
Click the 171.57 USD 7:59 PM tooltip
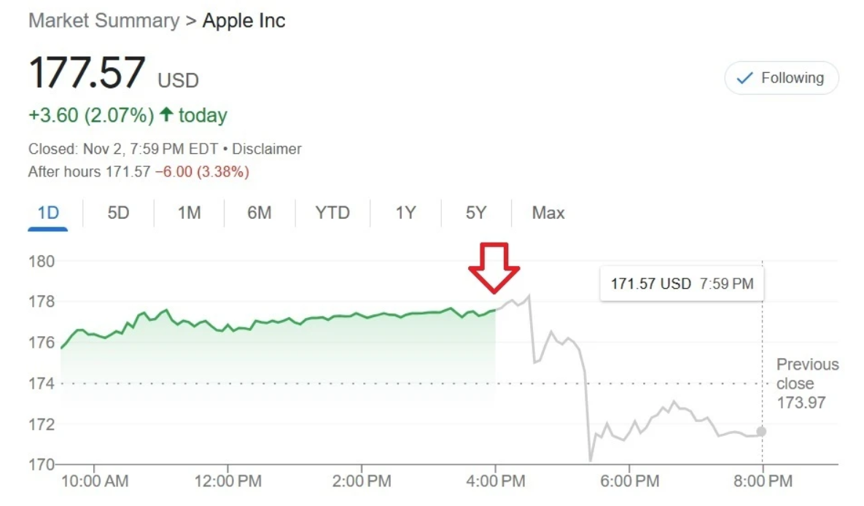coord(682,284)
